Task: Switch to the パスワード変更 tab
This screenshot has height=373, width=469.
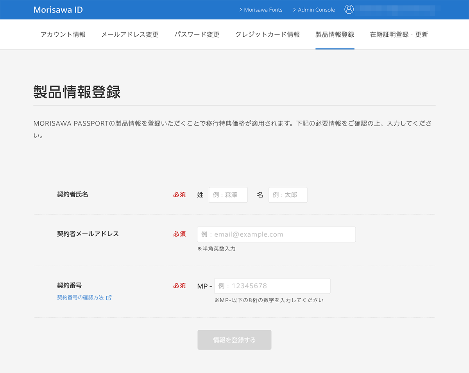Action: [x=197, y=34]
